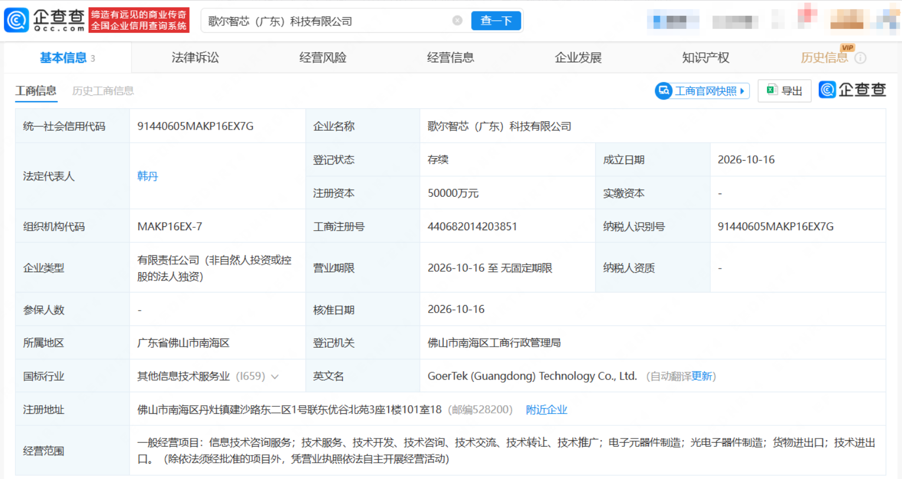Image resolution: width=902 pixels, height=479 pixels.
Task: Click the 佛山市南海区工商行政管理局 registration authority
Action: [x=494, y=343]
